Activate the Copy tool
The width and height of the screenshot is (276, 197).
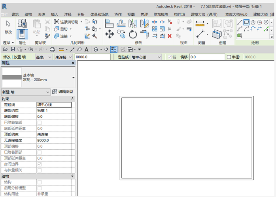121,34
